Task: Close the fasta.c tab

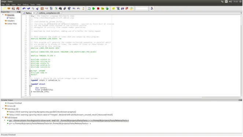Action: point(34,13)
